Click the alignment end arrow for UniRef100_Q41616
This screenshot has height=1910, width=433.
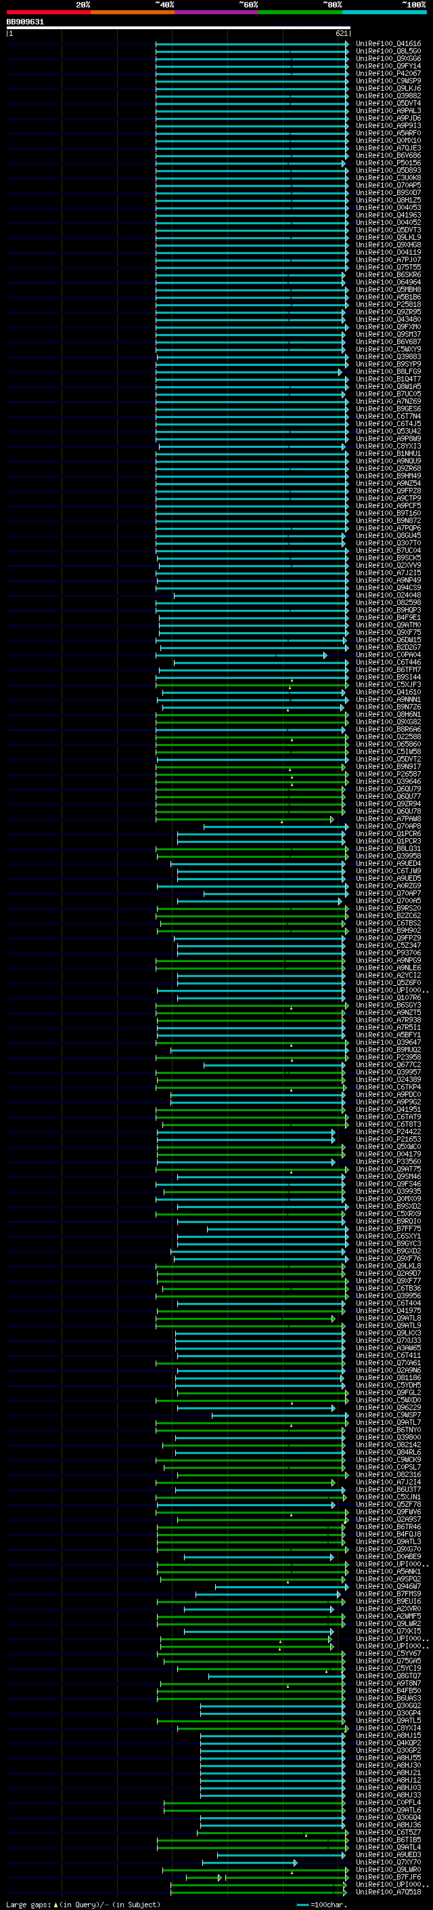pos(347,44)
